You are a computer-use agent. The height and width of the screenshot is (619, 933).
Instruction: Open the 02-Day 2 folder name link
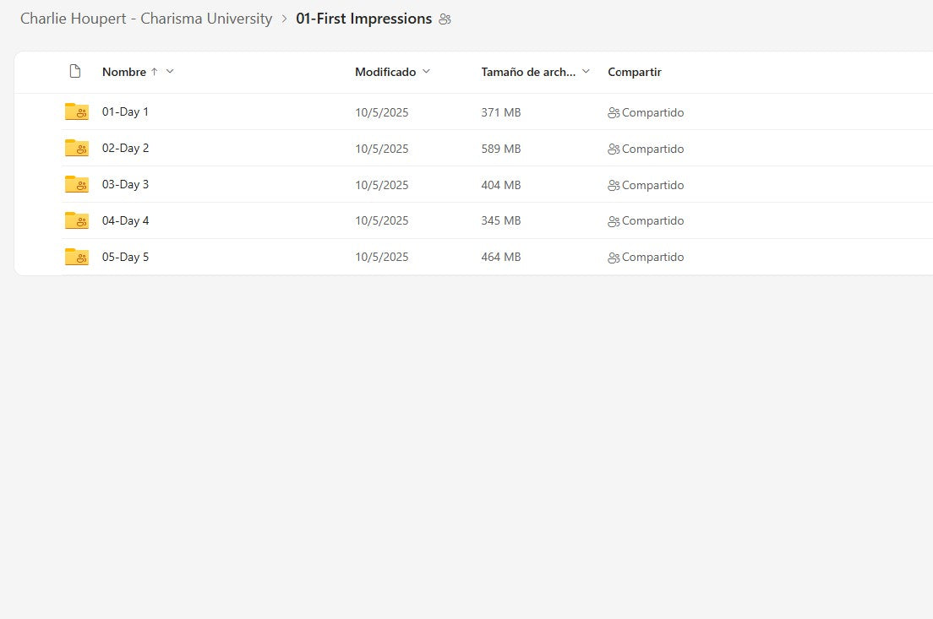pyautogui.click(x=125, y=149)
